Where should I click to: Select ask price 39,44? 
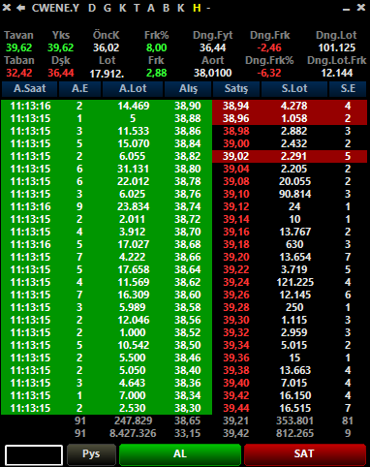click(x=236, y=408)
